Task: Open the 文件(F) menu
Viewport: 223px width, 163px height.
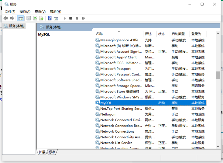Action: coord(10,12)
